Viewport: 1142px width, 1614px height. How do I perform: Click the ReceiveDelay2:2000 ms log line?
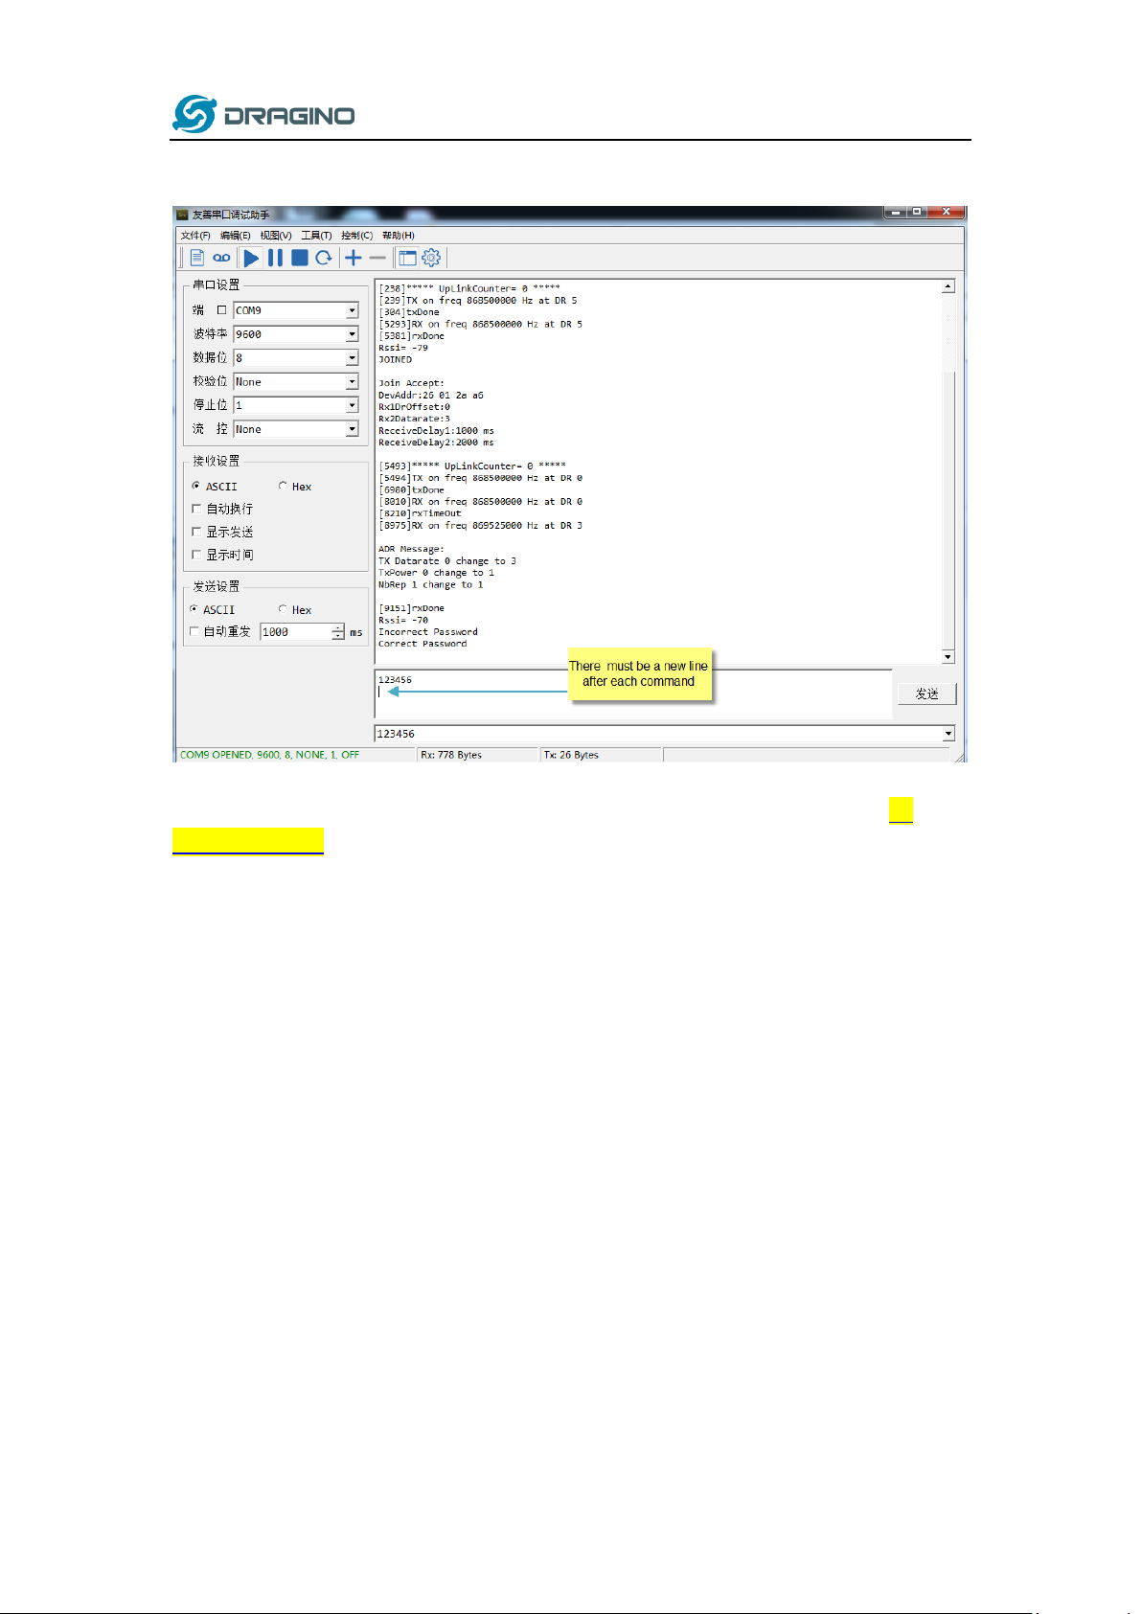pos(436,443)
